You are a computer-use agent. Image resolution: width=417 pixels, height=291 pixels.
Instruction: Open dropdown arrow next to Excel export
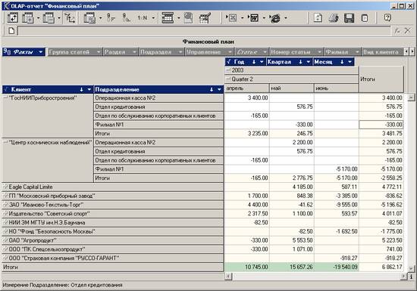point(242,18)
